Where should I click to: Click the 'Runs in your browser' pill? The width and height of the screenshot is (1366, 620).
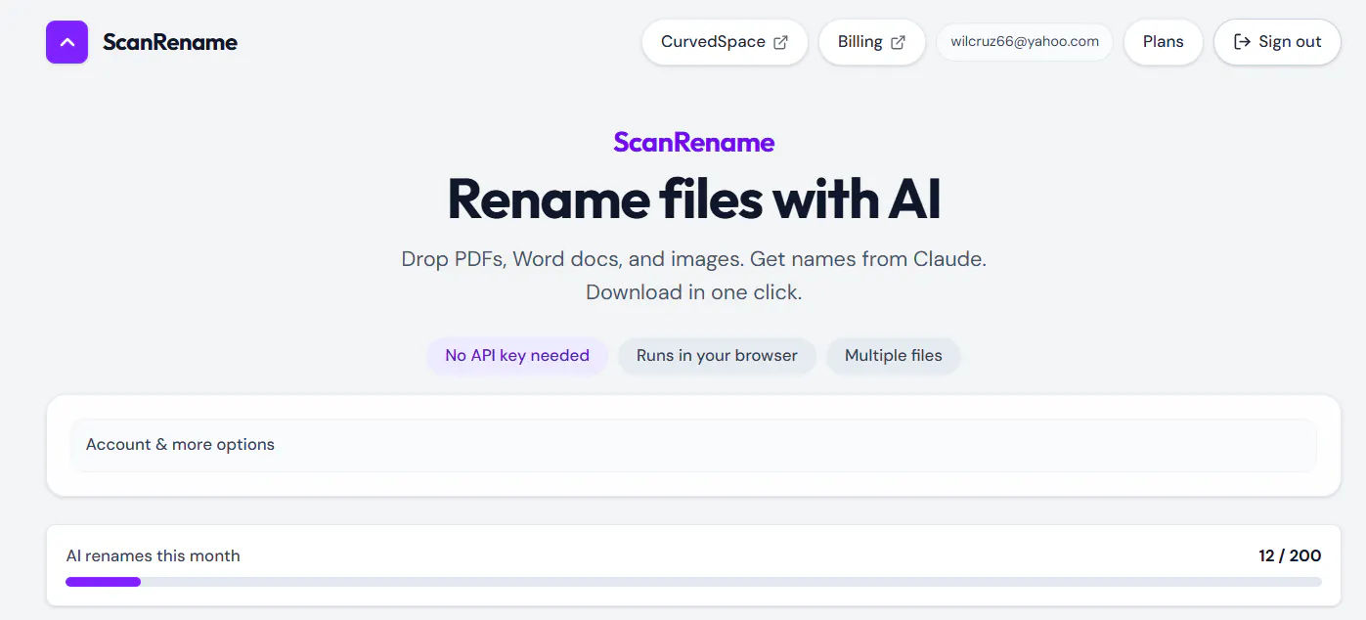coord(717,356)
